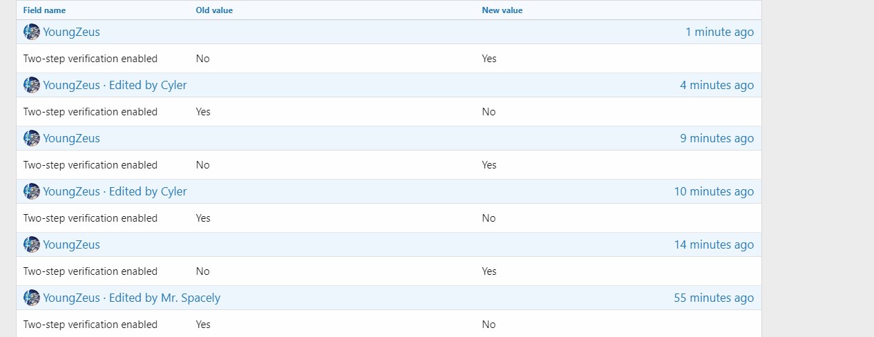Click the 'New value' column header
The height and width of the screenshot is (337, 874).
(502, 10)
